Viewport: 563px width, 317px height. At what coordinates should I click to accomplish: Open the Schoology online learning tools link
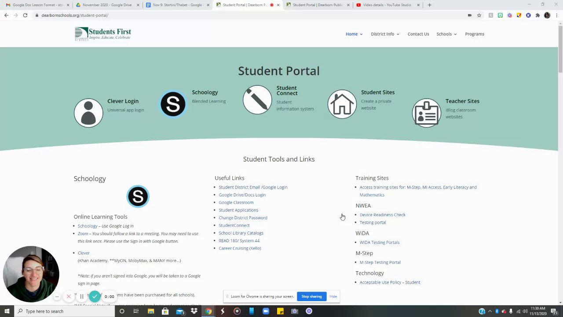[x=88, y=226]
